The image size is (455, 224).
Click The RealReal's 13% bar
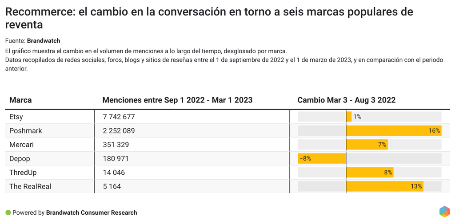384,186
